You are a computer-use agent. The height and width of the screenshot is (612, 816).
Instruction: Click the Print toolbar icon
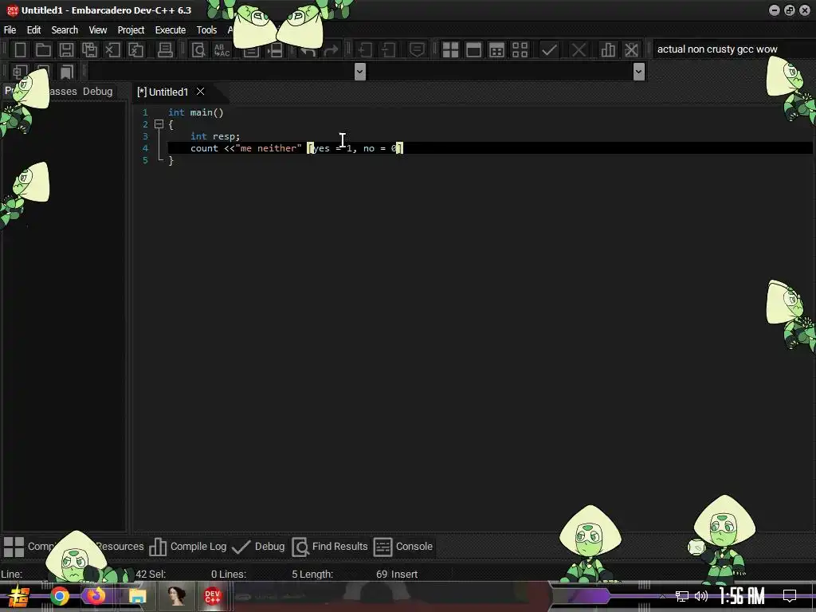click(165, 50)
